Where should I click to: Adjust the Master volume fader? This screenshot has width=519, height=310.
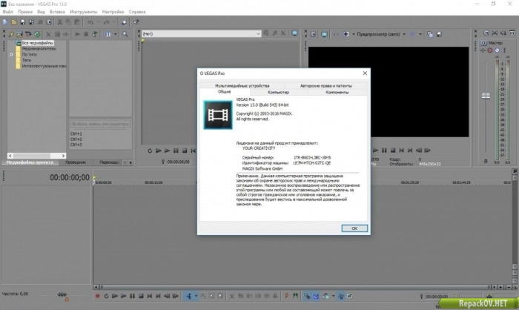(x=486, y=96)
